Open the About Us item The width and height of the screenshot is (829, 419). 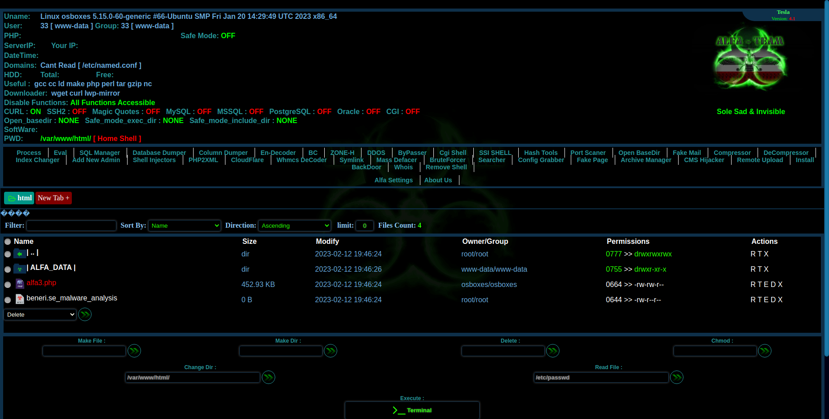pyautogui.click(x=438, y=180)
